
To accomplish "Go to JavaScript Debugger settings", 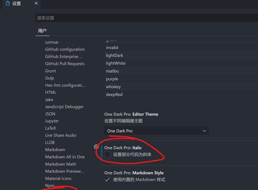I will (x=64, y=107).
